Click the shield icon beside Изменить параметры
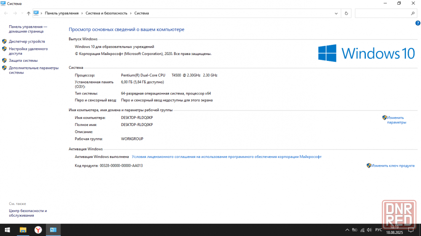 coord(384,118)
